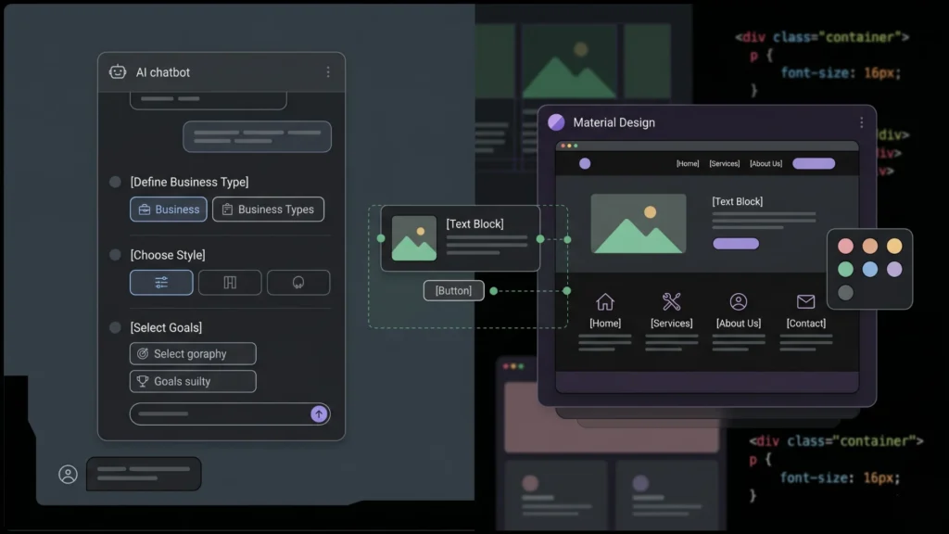Select the radio button beside Define Business Type

(114, 182)
